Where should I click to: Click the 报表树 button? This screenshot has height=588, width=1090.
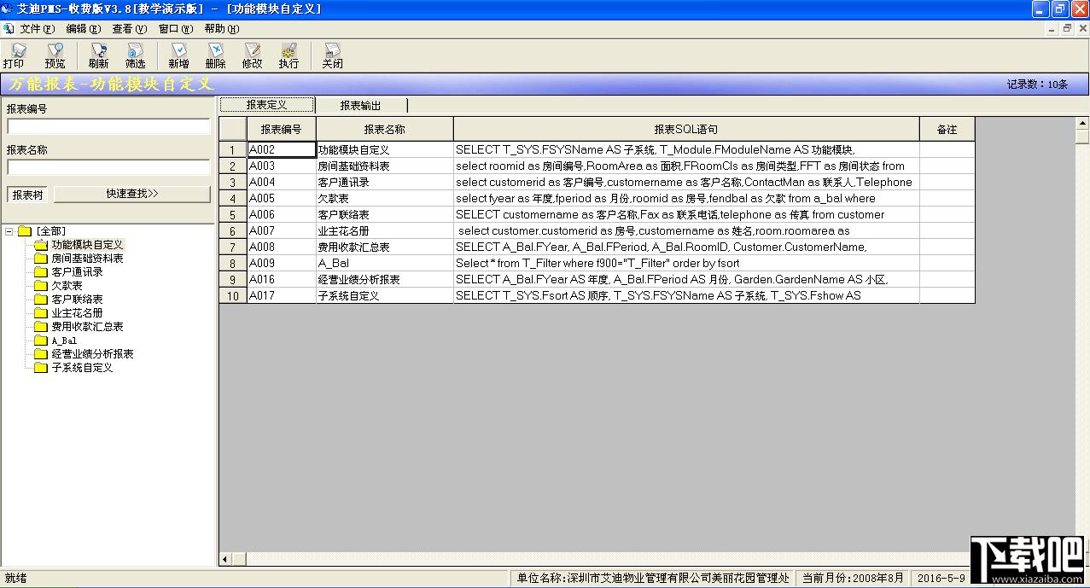click(28, 195)
